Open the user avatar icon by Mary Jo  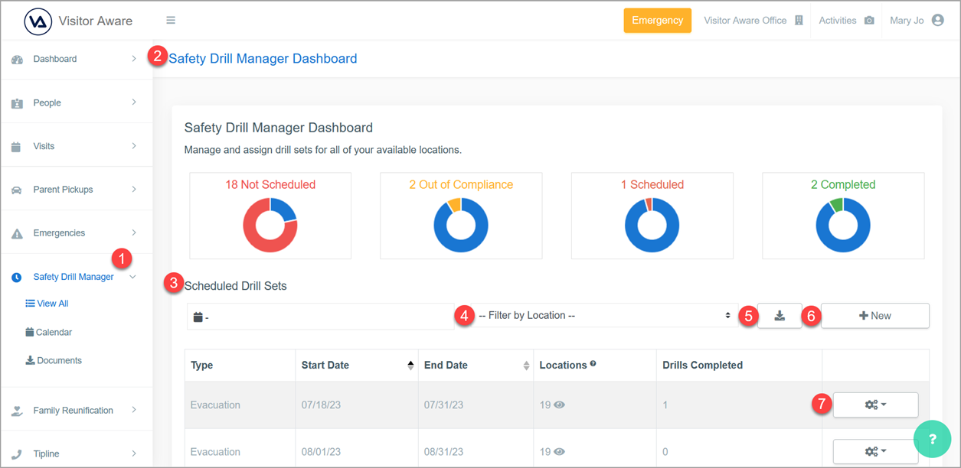(938, 21)
